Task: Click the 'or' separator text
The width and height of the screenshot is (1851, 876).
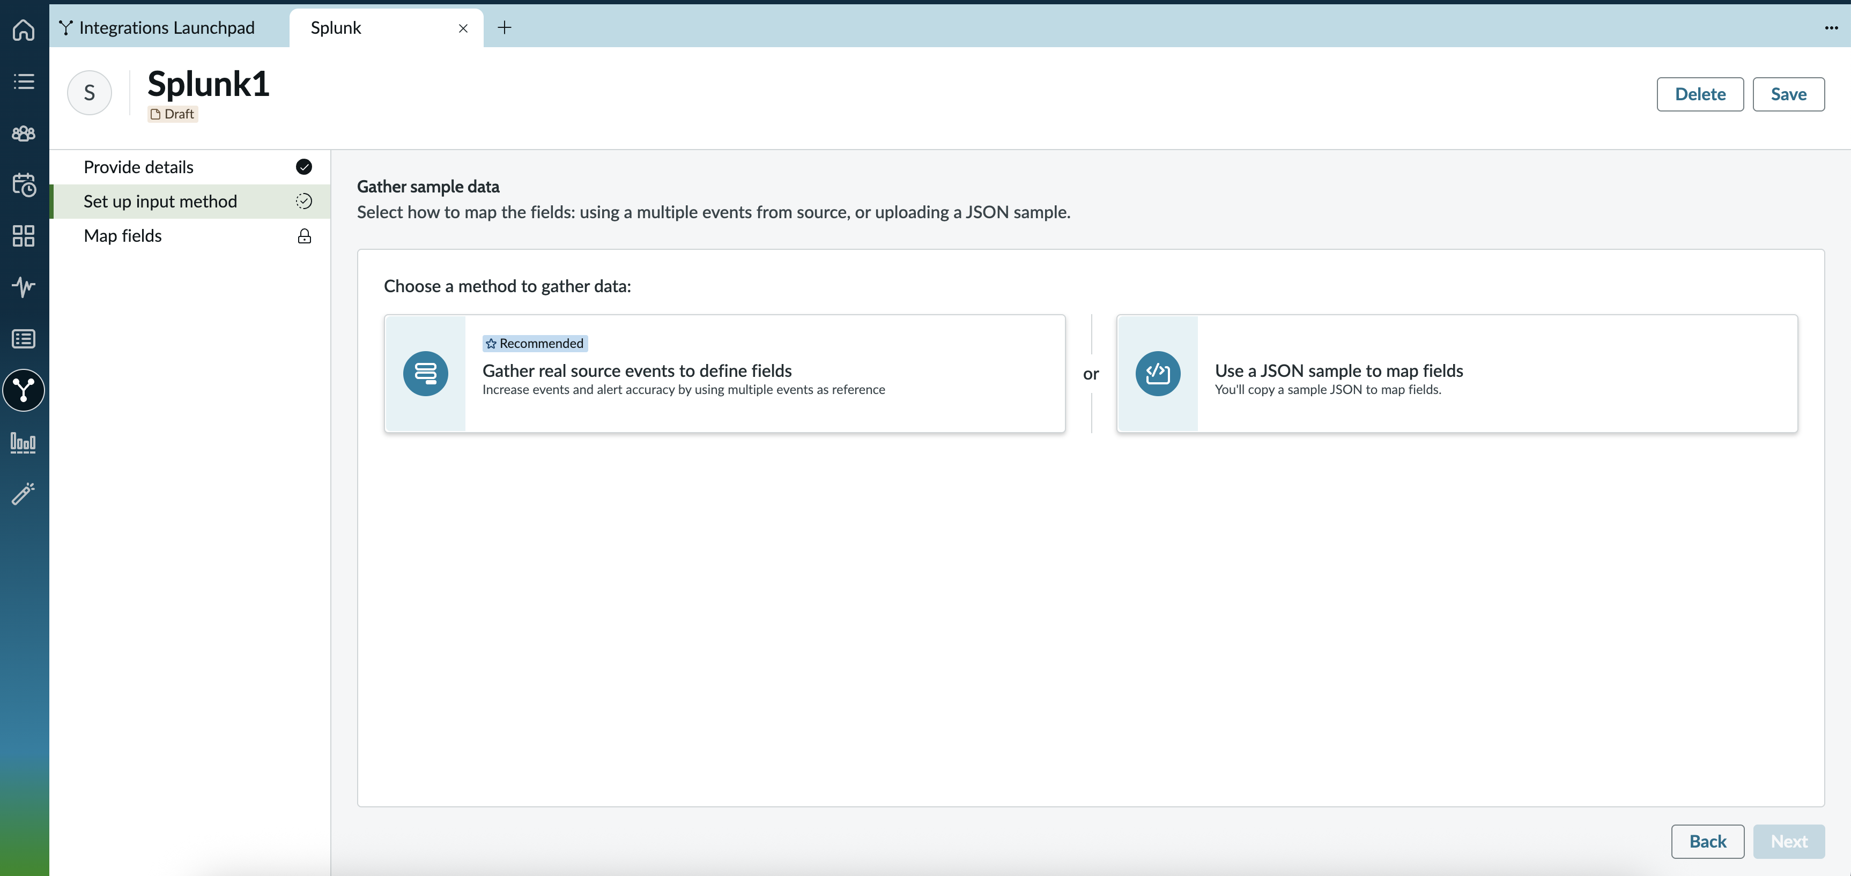Action: tap(1091, 374)
